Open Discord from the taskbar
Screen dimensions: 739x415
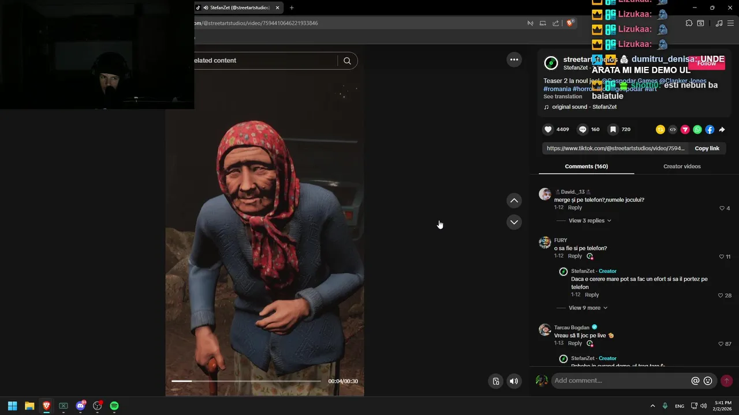[80, 406]
